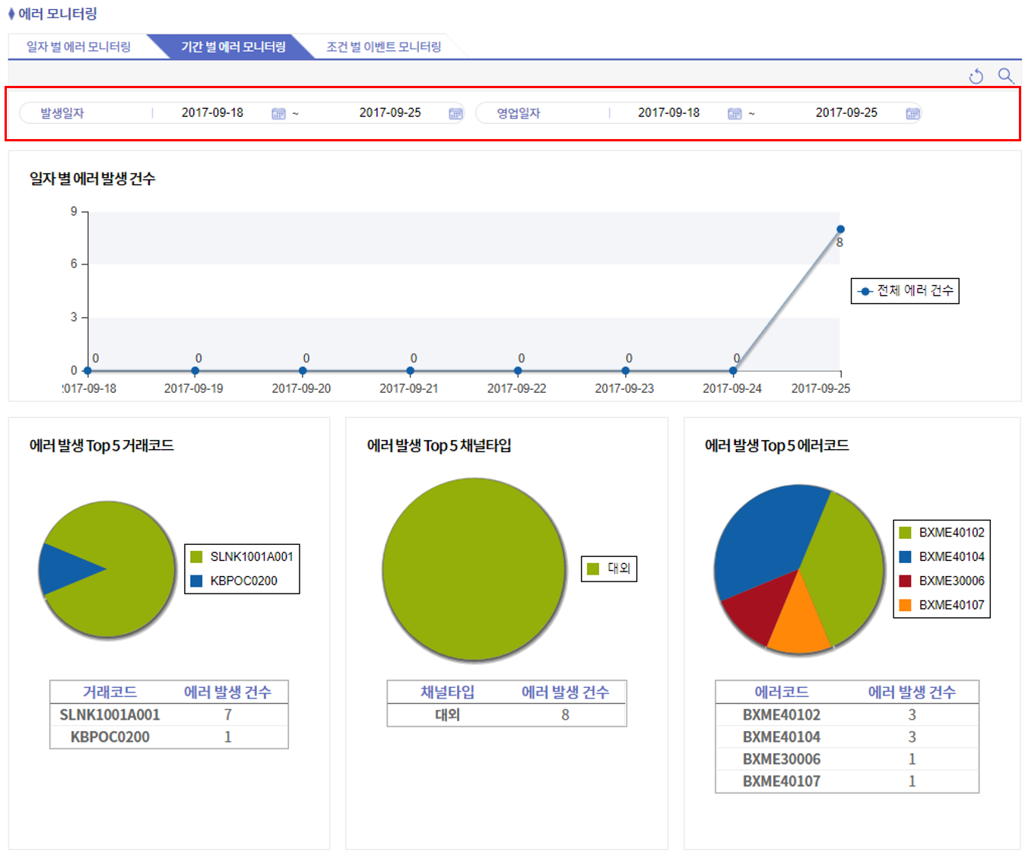
Task: Click red slice in 에러코드 pie chart
Action: pyautogui.click(x=760, y=608)
